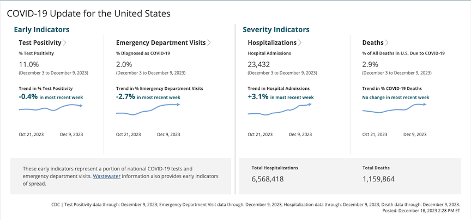Image resolution: width=471 pixels, height=220 pixels.
Task: Click the COVID-19 Deaths trend sparkline
Action: pos(394,108)
